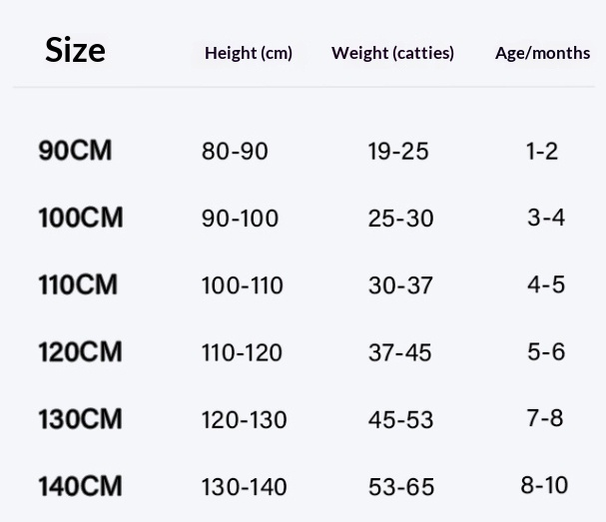The width and height of the screenshot is (606, 522).
Task: Click the 1-2 age cell
Action: point(542,152)
